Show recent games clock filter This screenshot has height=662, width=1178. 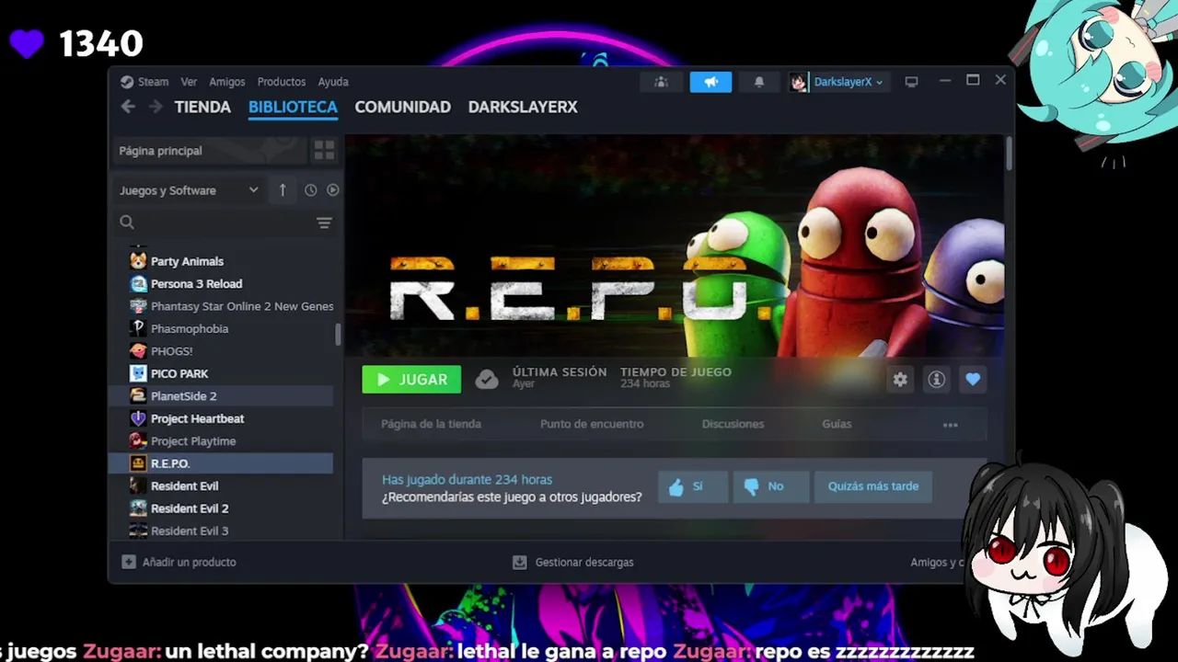pyautogui.click(x=311, y=190)
